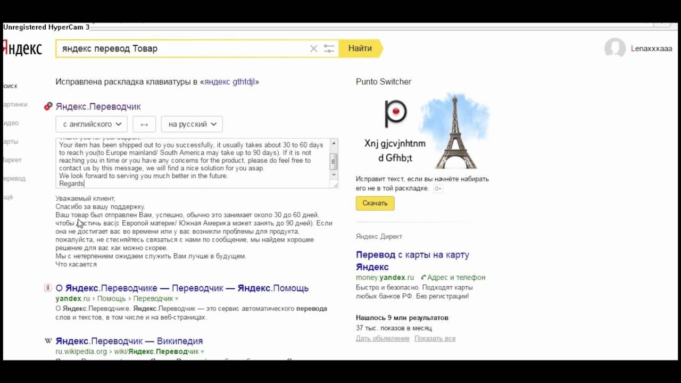Click the Regards line in source text
Screen dimensions: 681x383
coord(72,184)
